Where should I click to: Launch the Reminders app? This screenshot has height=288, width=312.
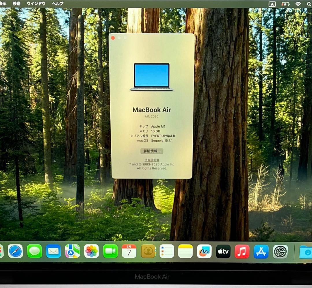pyautogui.click(x=167, y=252)
